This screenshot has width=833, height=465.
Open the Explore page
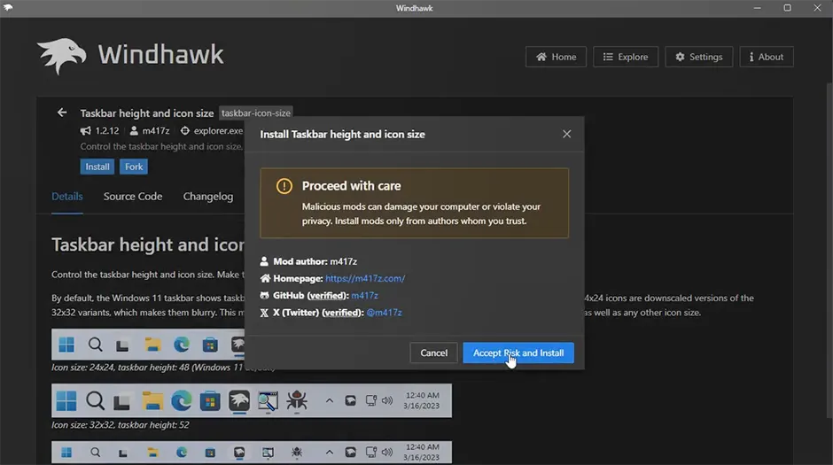click(x=625, y=57)
